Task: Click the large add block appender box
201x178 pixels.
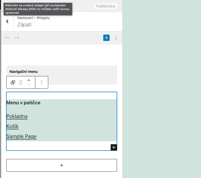Action: point(62,165)
